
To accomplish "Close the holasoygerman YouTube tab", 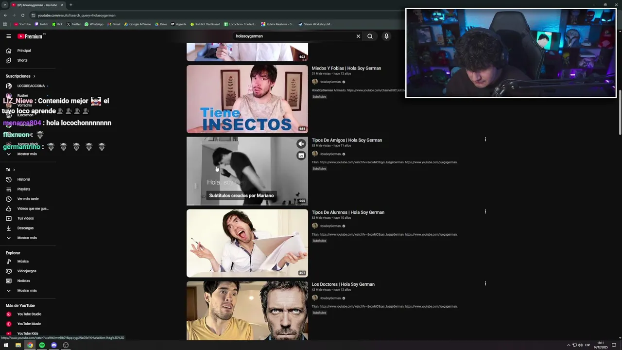I will (62, 5).
